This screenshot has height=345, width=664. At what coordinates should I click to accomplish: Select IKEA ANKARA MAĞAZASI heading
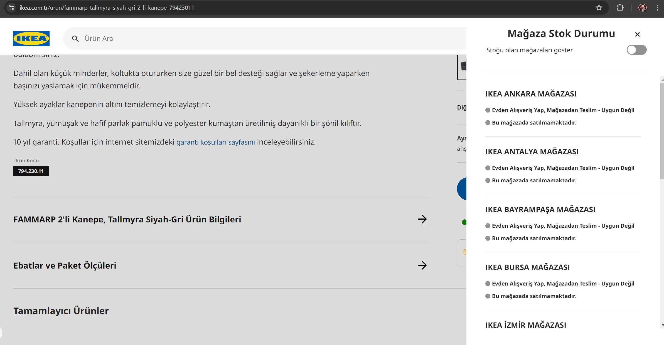point(531,94)
